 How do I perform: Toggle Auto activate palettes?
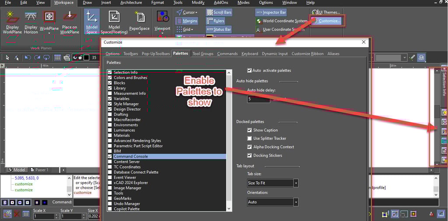(x=249, y=70)
